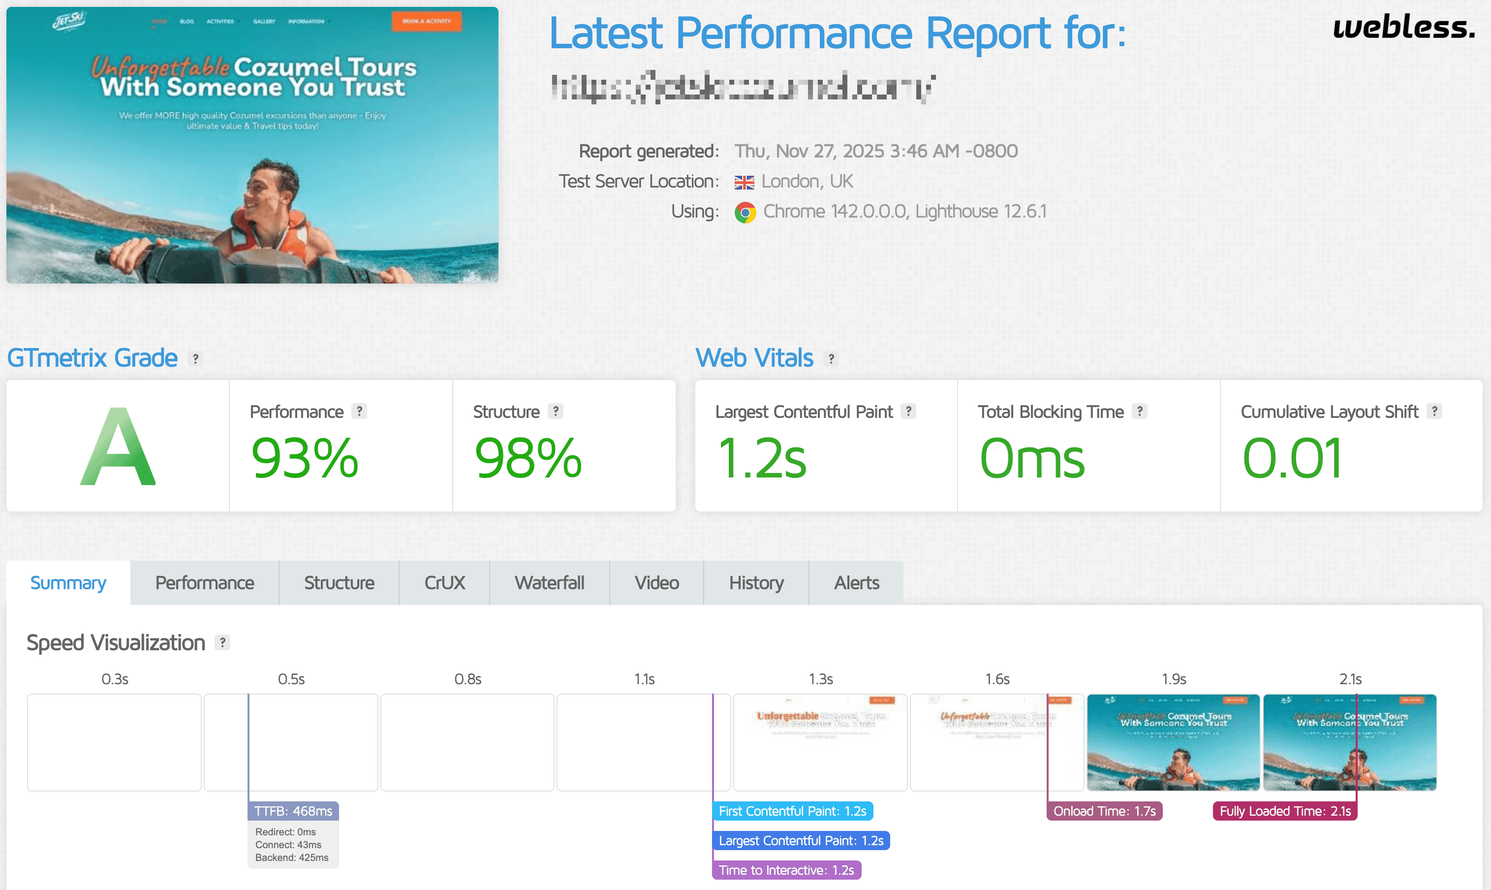Click the Chrome browser icon
This screenshot has height=890, width=1491.
point(745,212)
